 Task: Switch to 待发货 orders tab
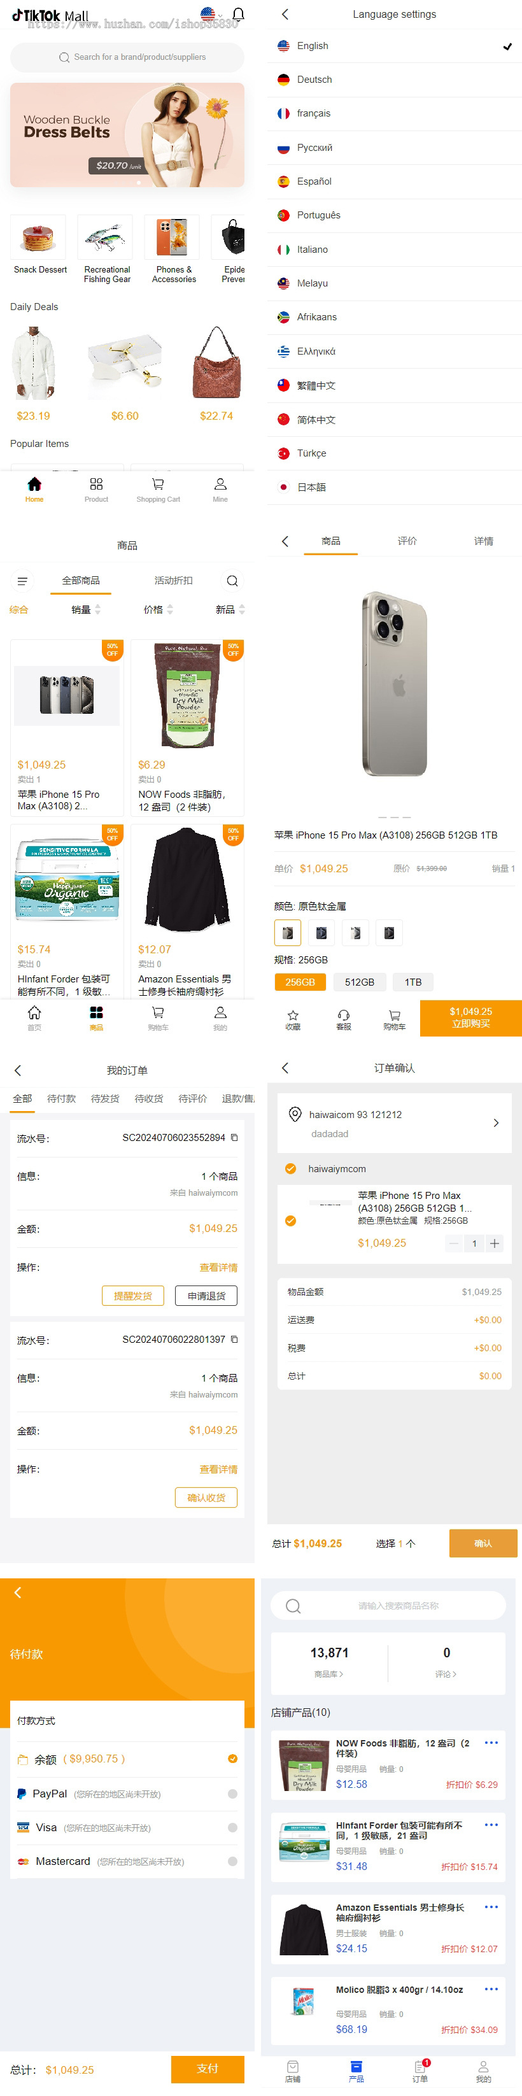pos(105,1098)
